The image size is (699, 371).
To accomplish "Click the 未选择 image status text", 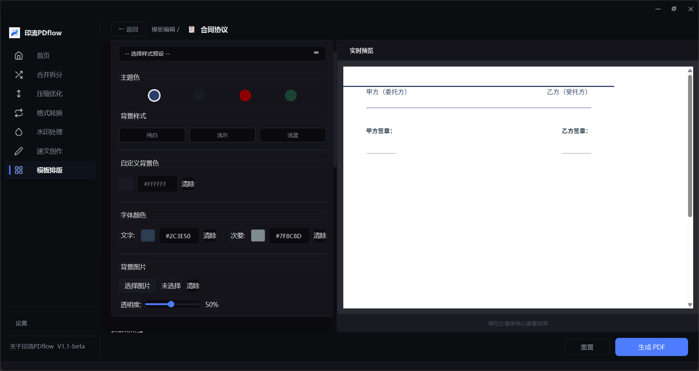I will (171, 286).
